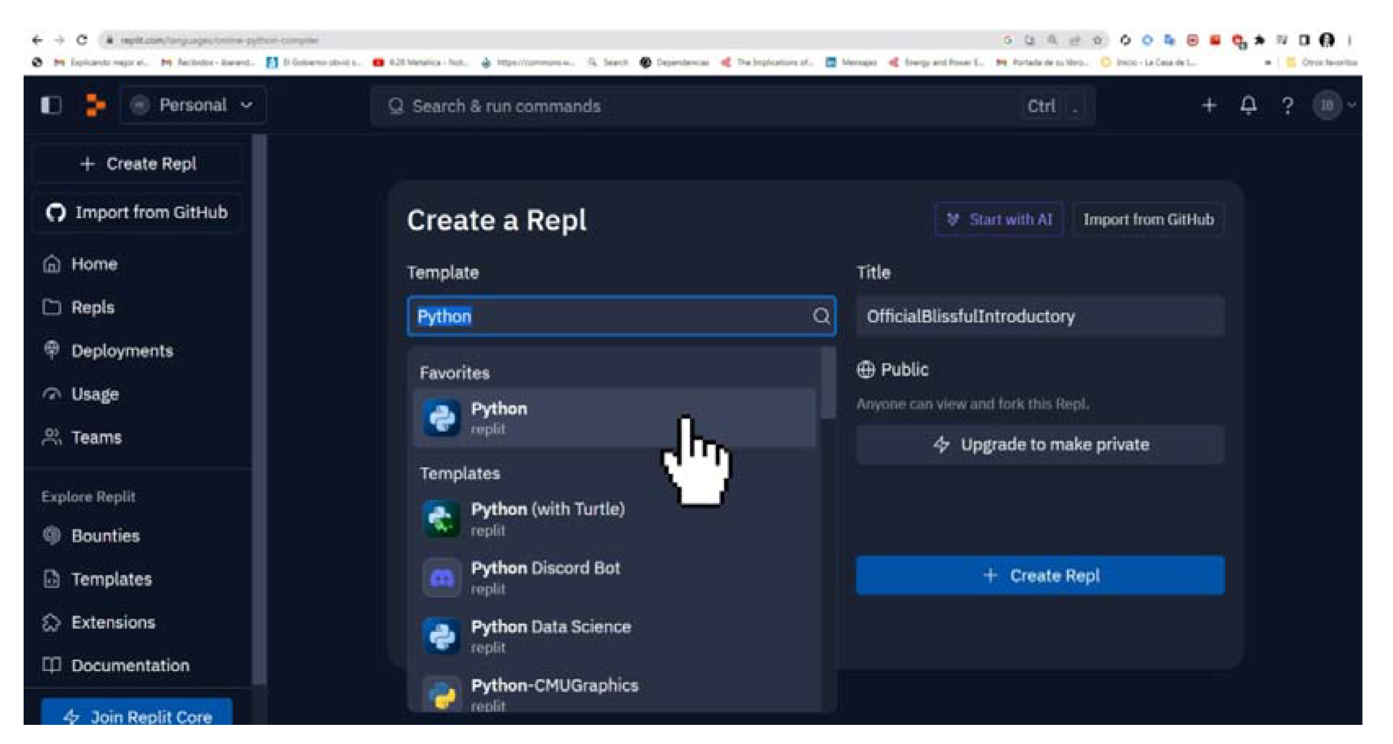The height and width of the screenshot is (744, 1393).
Task: Open Documentation in sidebar
Action: [x=130, y=665]
